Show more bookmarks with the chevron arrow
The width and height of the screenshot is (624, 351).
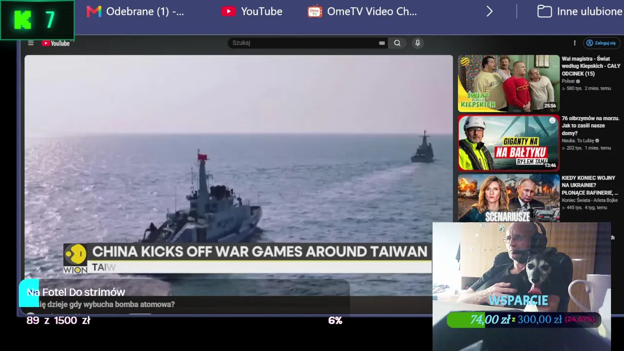489,11
